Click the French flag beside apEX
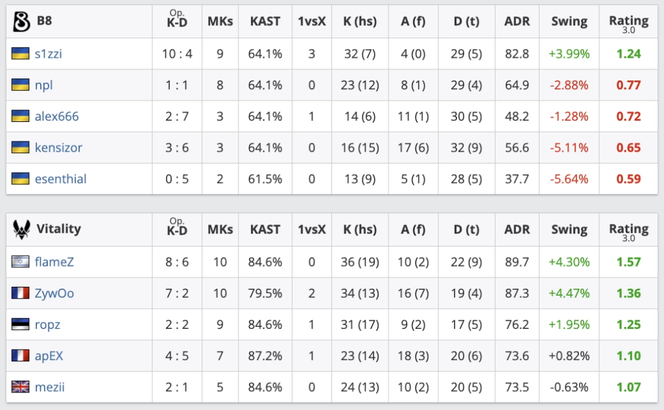The width and height of the screenshot is (664, 410). click(x=20, y=356)
